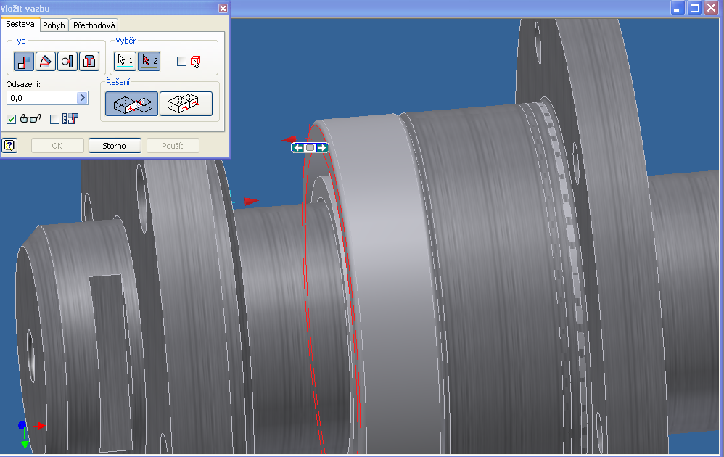724x457 pixels.
Task: Choose the Mate solution in Řešení
Action: (x=131, y=104)
